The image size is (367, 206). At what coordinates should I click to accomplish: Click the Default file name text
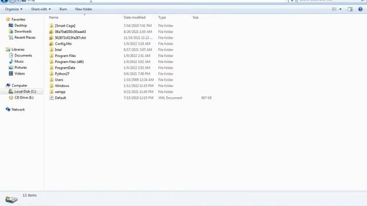coord(60,98)
